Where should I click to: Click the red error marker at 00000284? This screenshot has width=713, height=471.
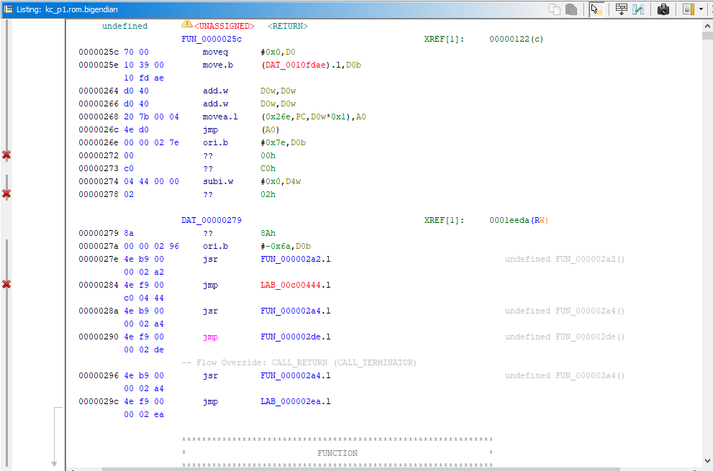tap(6, 284)
